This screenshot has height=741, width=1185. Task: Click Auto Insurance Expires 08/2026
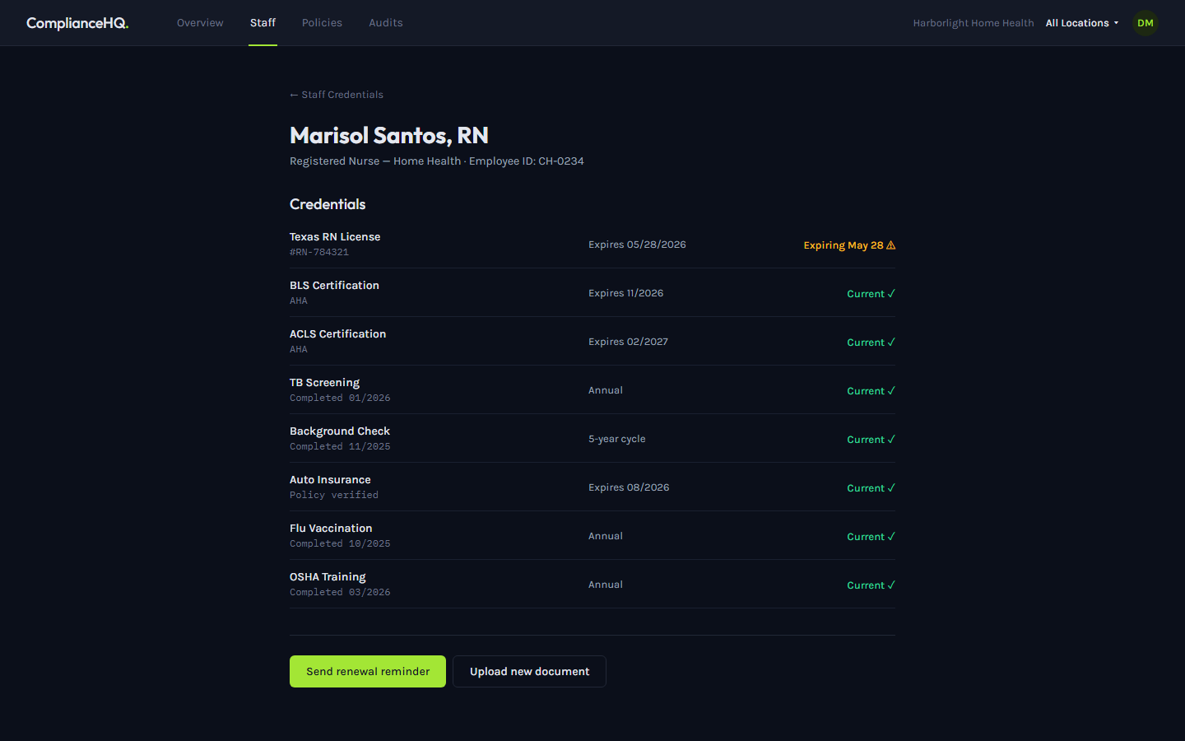click(629, 487)
